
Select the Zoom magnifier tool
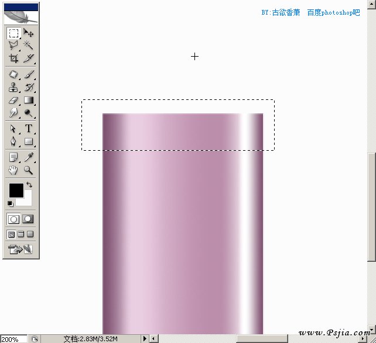click(x=29, y=170)
